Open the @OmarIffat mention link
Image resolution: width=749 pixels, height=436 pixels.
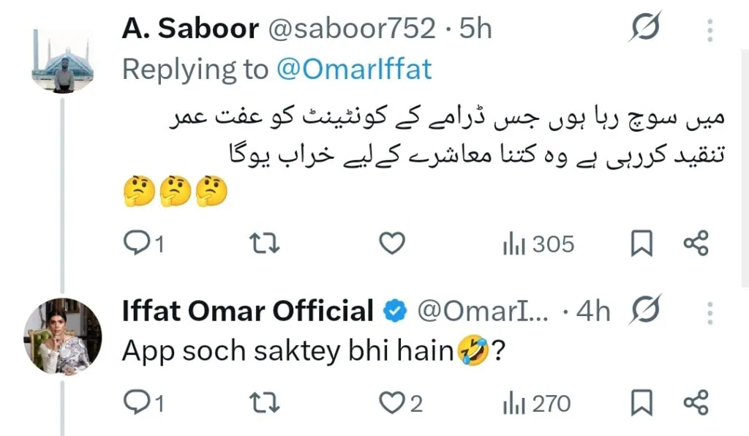pos(354,69)
